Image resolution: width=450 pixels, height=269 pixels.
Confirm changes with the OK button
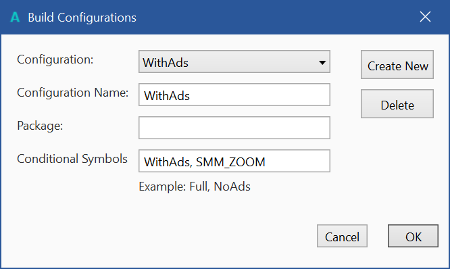pyautogui.click(x=414, y=236)
